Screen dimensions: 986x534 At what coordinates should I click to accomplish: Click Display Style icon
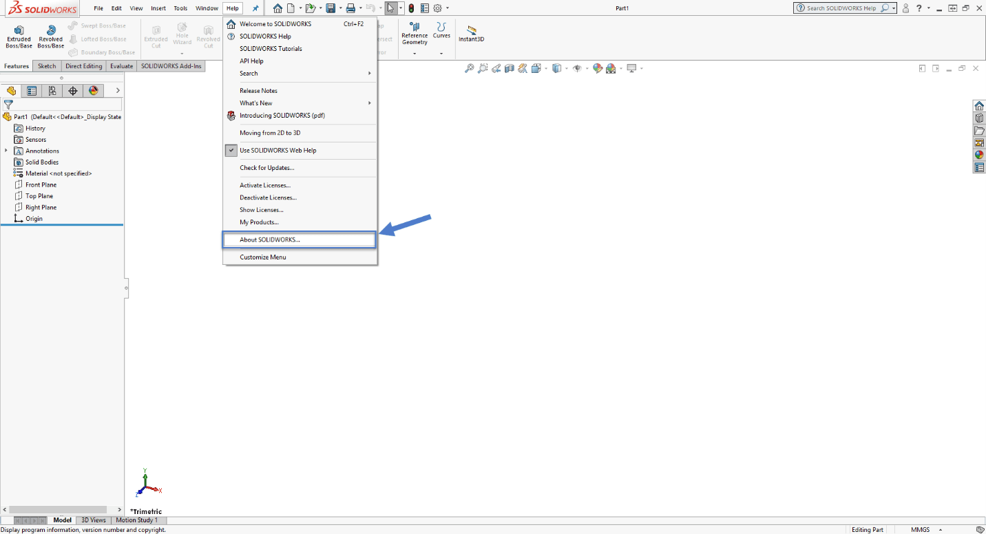point(556,68)
